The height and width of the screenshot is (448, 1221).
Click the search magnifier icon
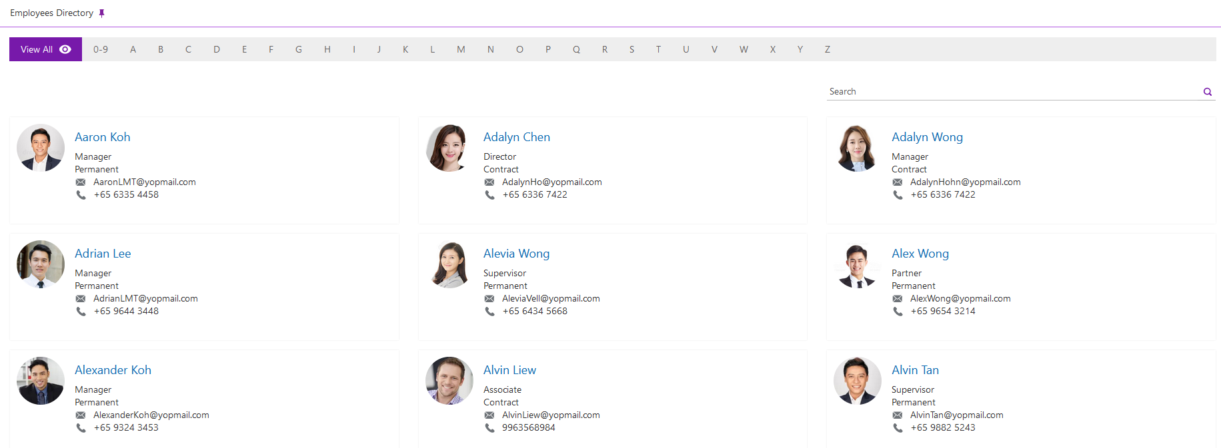[1207, 92]
